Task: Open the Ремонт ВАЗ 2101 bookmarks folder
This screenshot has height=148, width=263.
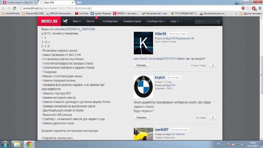Action: 33,13
